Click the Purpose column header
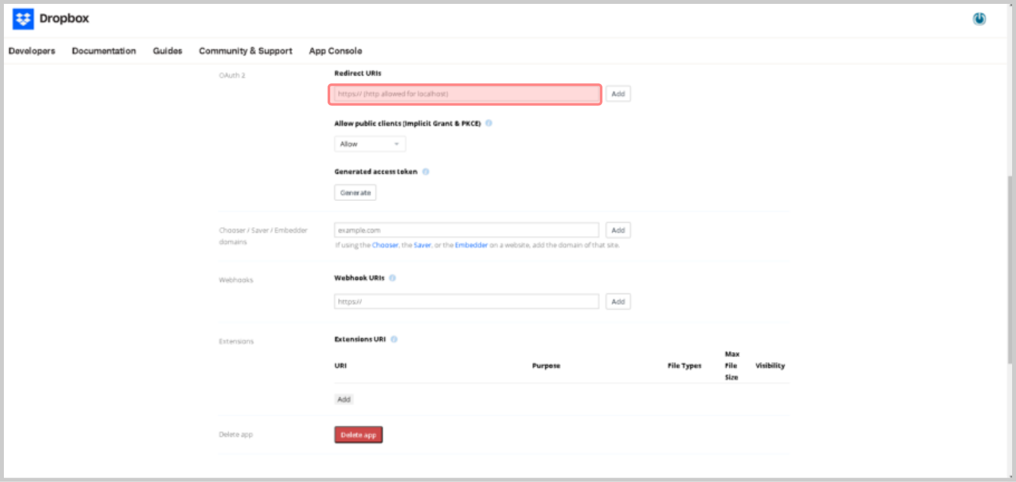This screenshot has width=1016, height=482. tap(546, 366)
